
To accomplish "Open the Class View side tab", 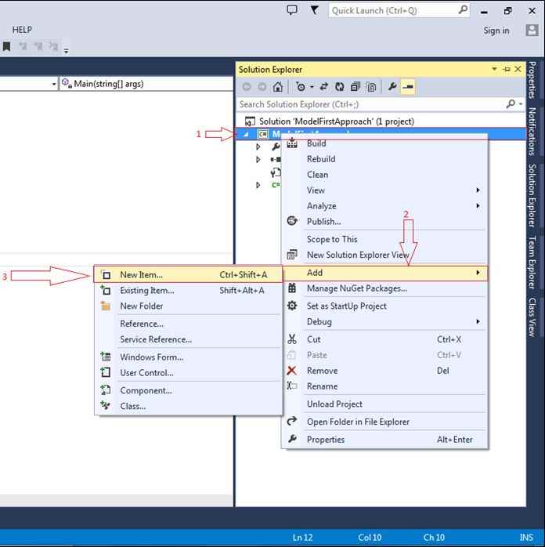I will pos(532,317).
